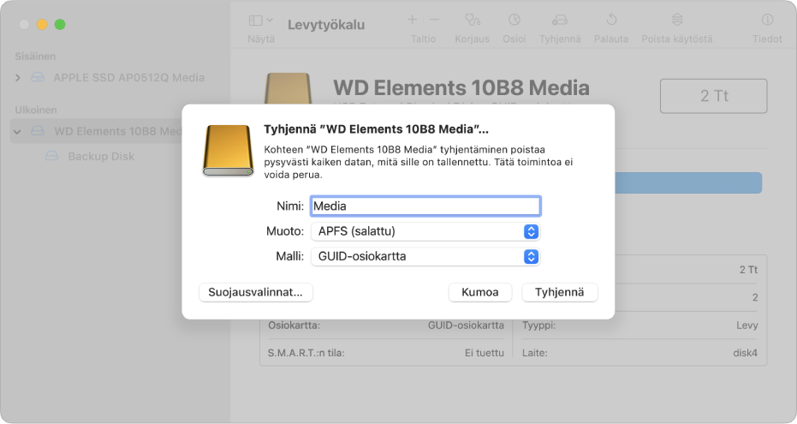This screenshot has width=797, height=424.
Task: Select the S.M.A.R.T.:n tila label
Action: 306,353
